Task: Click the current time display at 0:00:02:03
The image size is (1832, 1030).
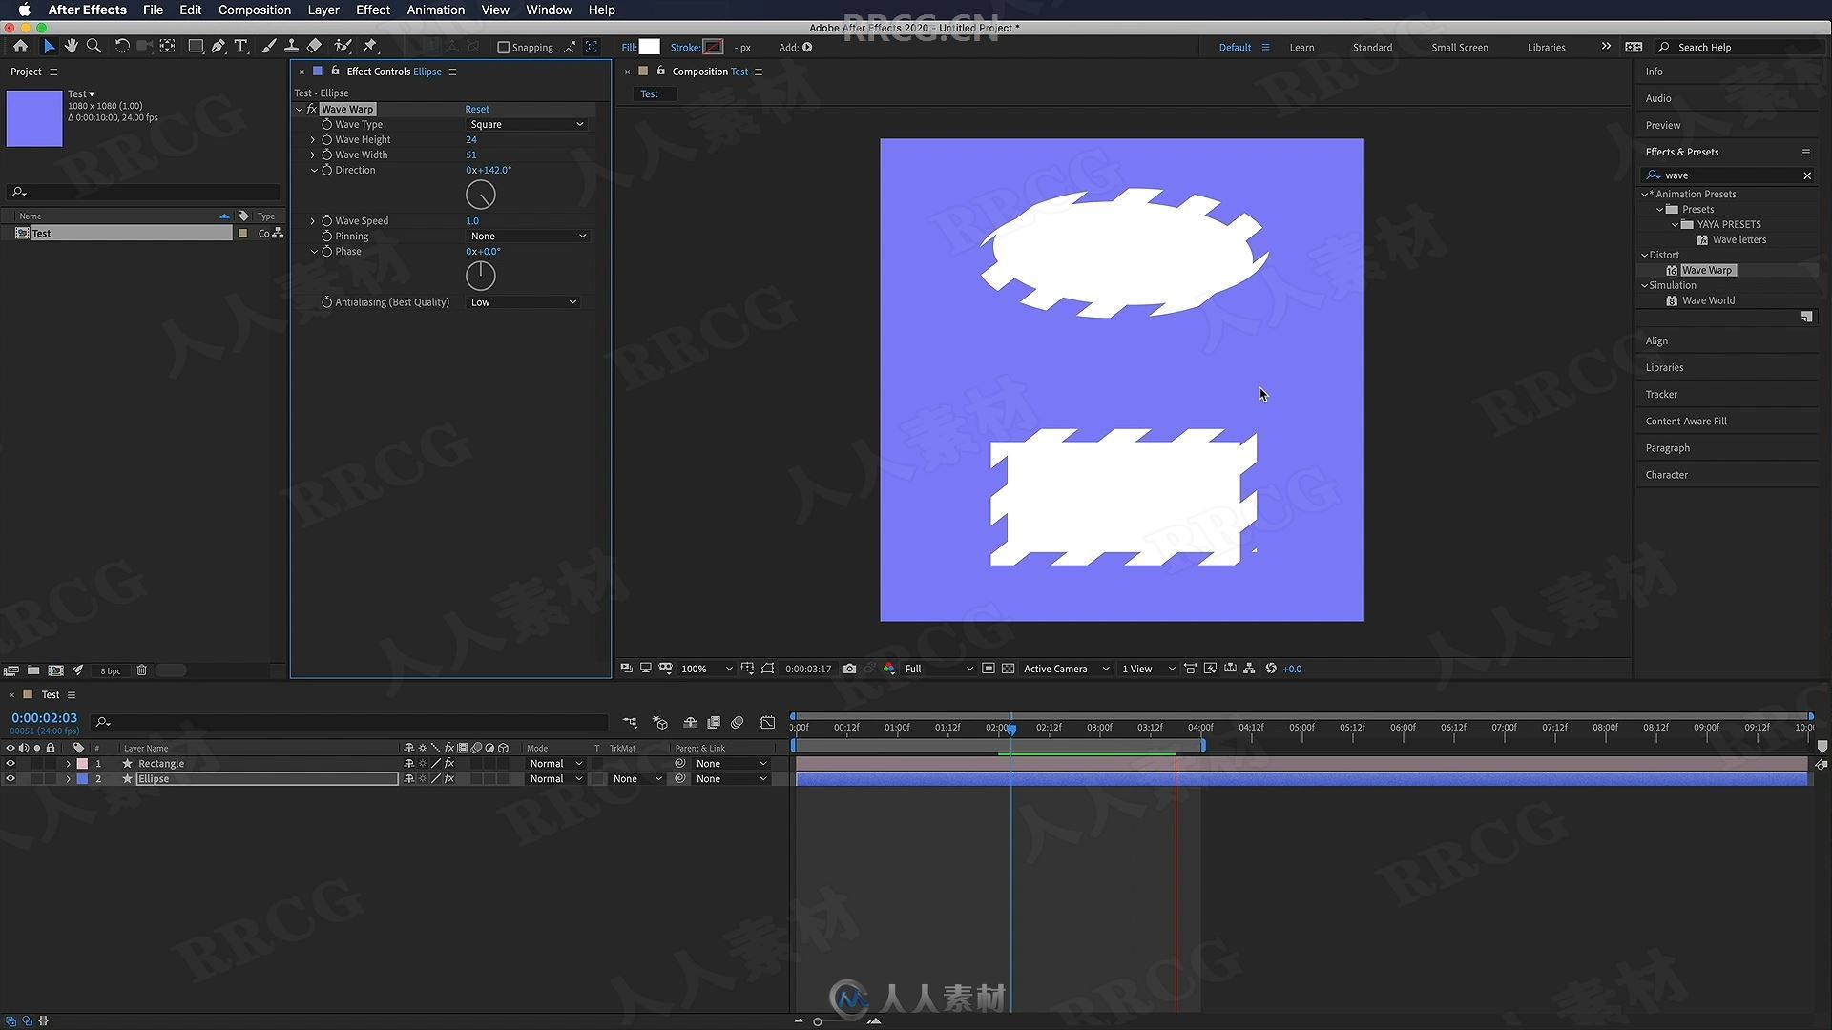Action: pyautogui.click(x=44, y=715)
